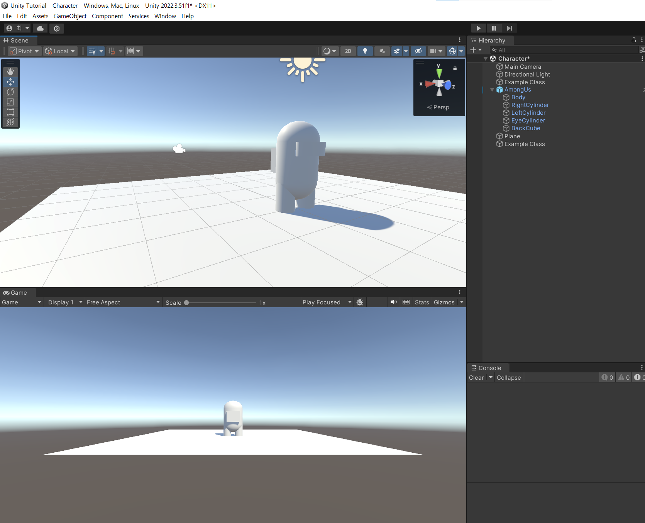Open the Component menu
The height and width of the screenshot is (523, 645).
coord(107,16)
